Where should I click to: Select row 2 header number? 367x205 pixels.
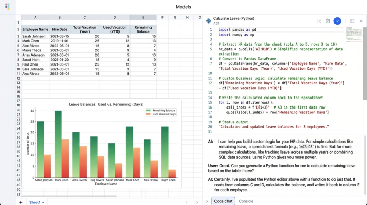click(18, 29)
